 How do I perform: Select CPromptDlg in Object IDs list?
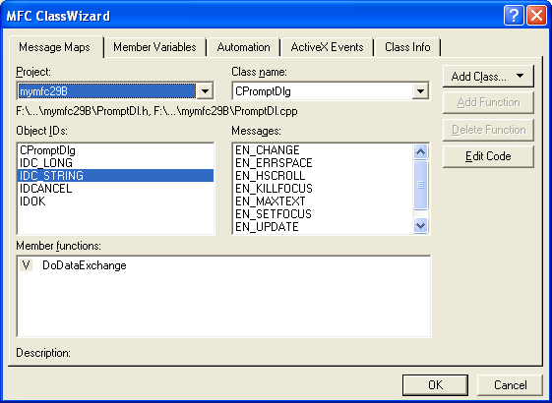point(115,150)
